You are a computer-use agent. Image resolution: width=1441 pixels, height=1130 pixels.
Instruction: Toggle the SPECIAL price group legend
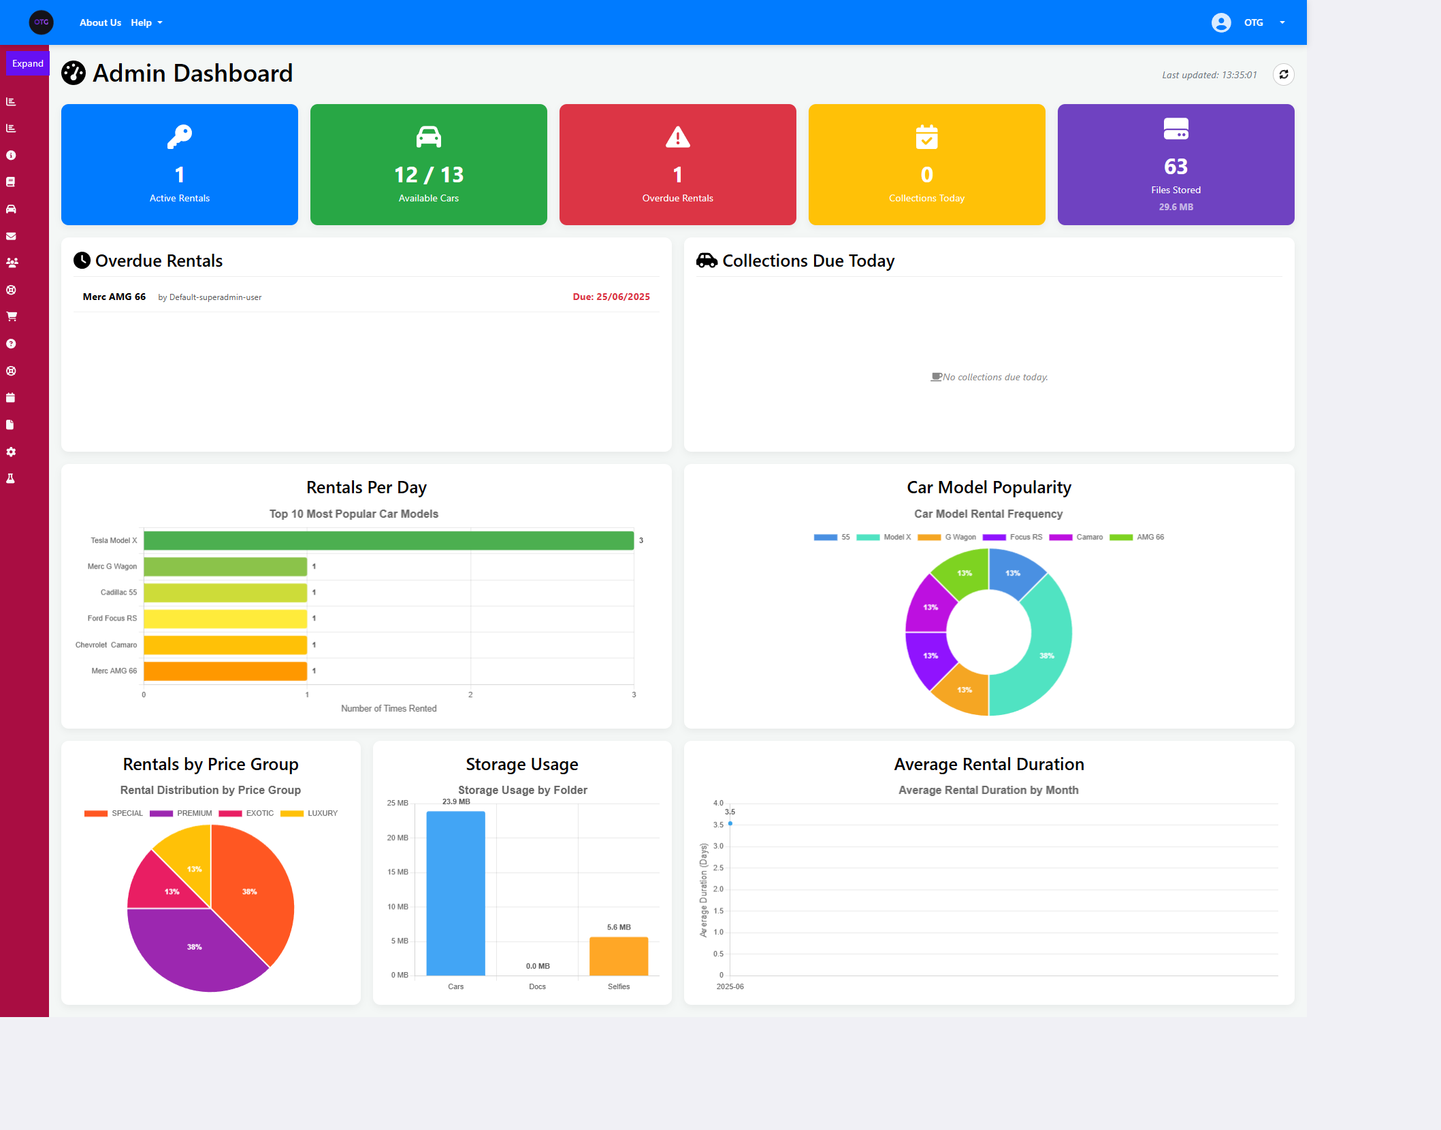pyautogui.click(x=114, y=814)
